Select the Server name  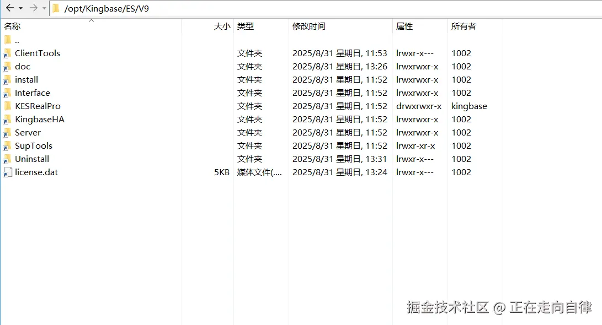[28, 133]
